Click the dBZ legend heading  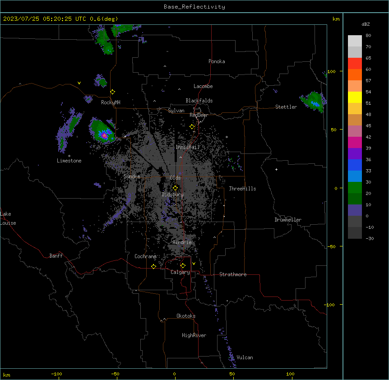click(x=366, y=24)
